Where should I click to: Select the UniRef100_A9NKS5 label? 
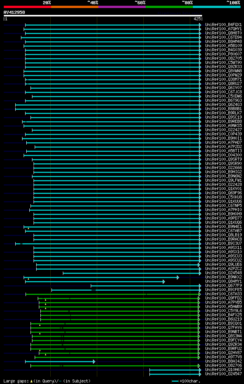pyautogui.click(x=223, y=125)
